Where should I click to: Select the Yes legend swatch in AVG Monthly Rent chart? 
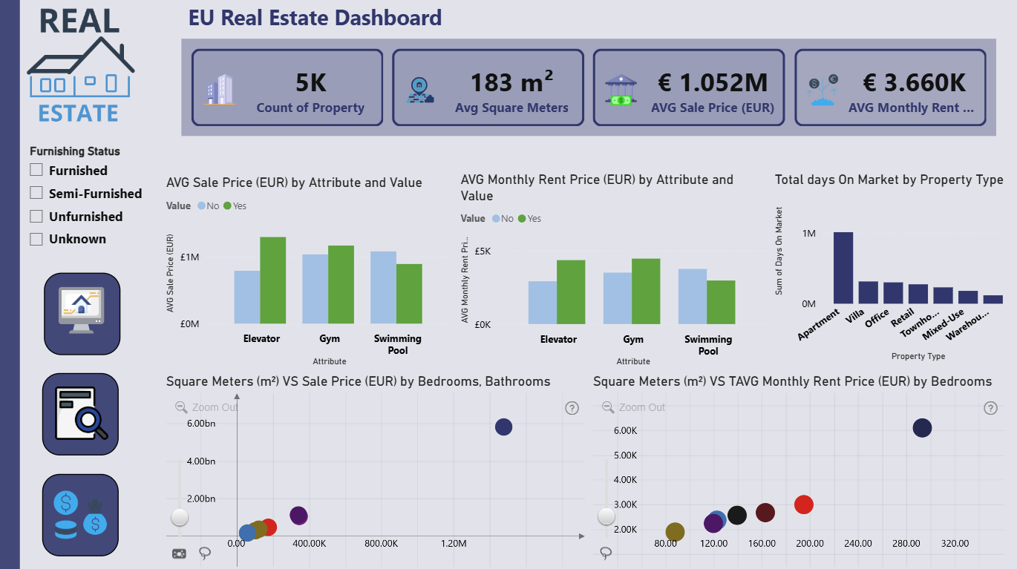click(x=522, y=219)
